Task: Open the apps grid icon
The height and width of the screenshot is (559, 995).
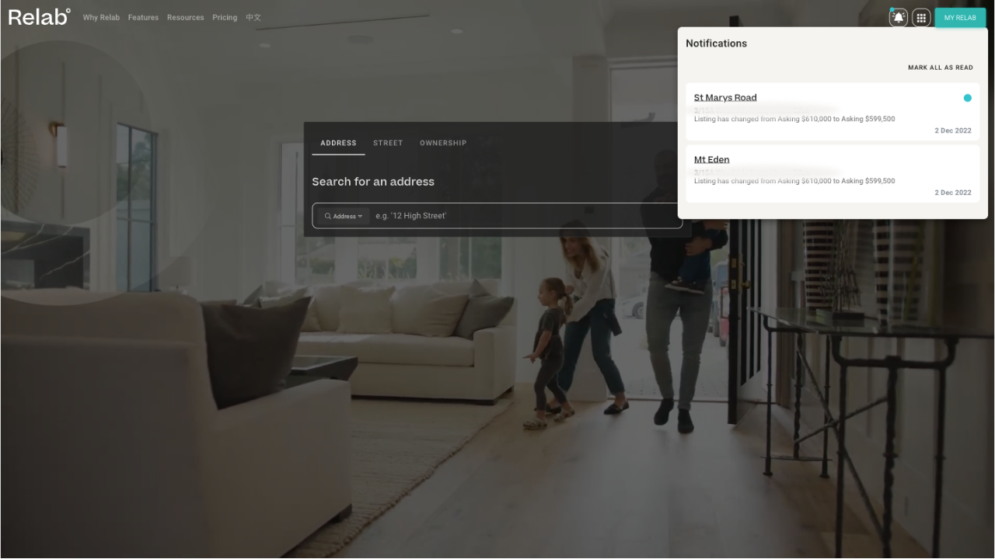Action: coord(921,17)
